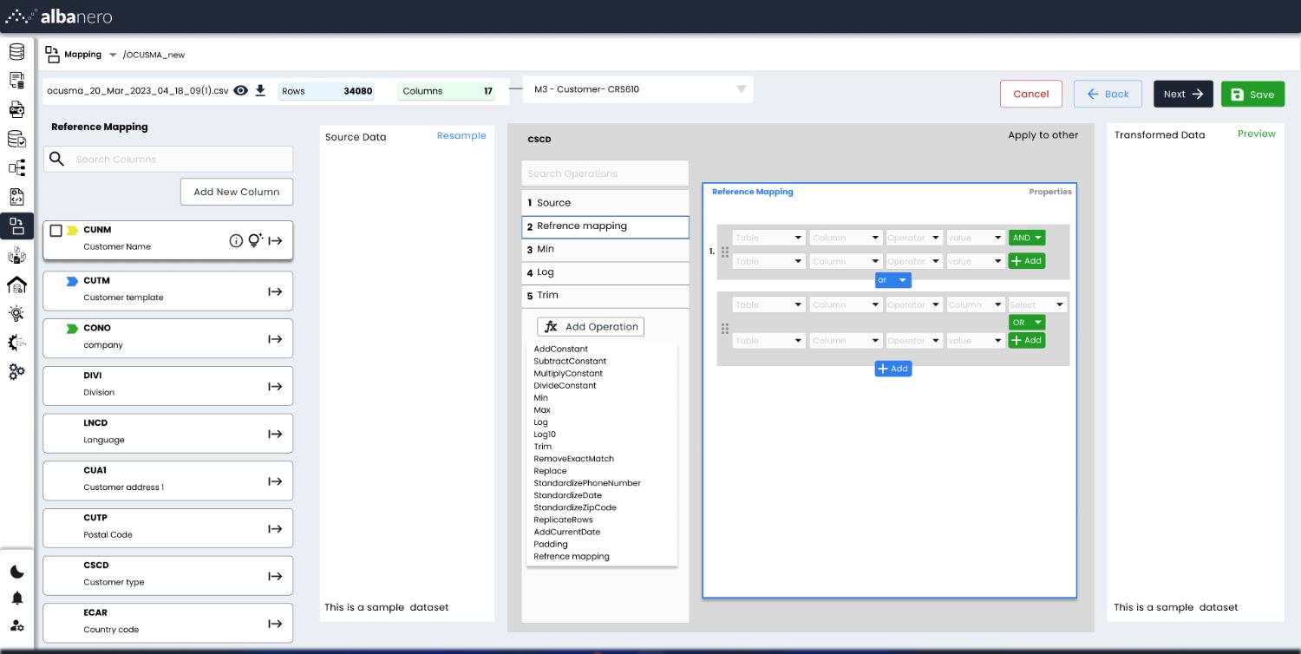This screenshot has width=1301, height=654.
Task: Choose ReplicateRows from the operations list
Action: tap(563, 520)
